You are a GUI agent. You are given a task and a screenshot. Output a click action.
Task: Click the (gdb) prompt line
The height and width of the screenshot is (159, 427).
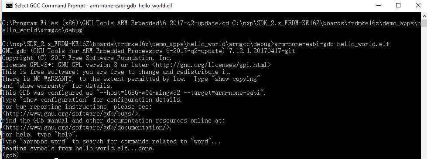click(x=10, y=155)
